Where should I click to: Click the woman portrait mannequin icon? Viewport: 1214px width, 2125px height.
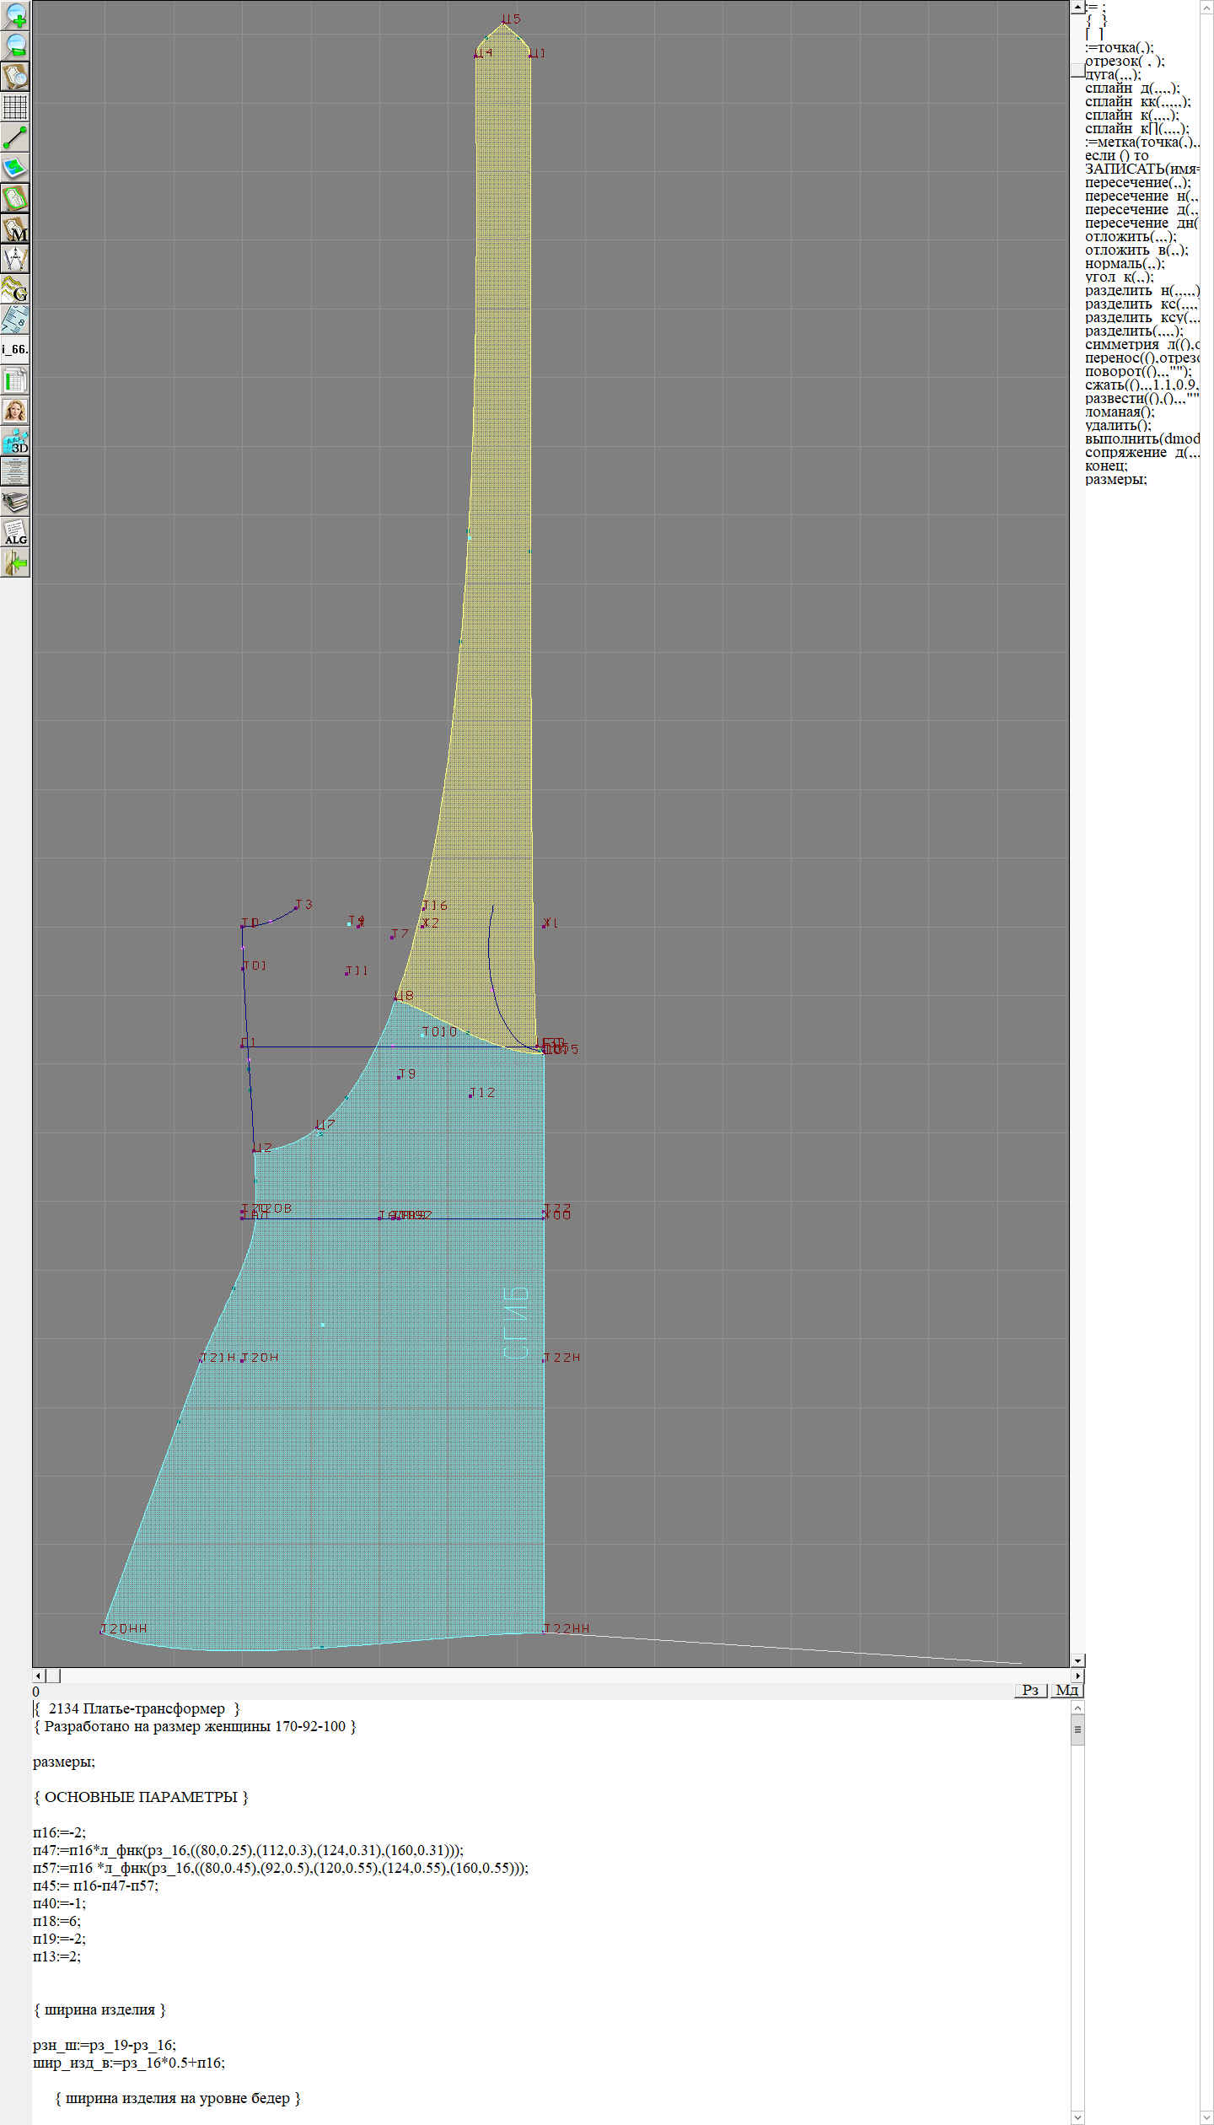[15, 411]
